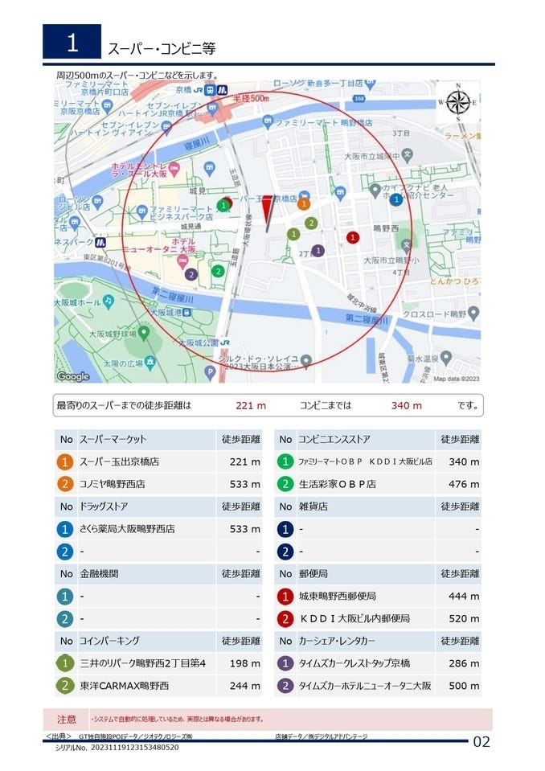Select the スーパー玉出京橋店 table entry
This screenshot has width=545, height=771.
click(x=119, y=462)
